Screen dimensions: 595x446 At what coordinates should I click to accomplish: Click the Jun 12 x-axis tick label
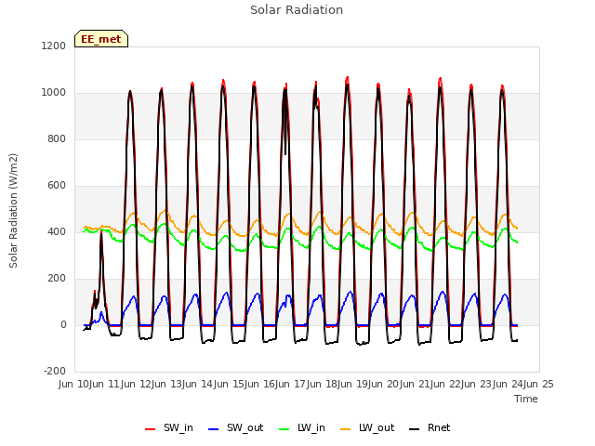click(137, 384)
